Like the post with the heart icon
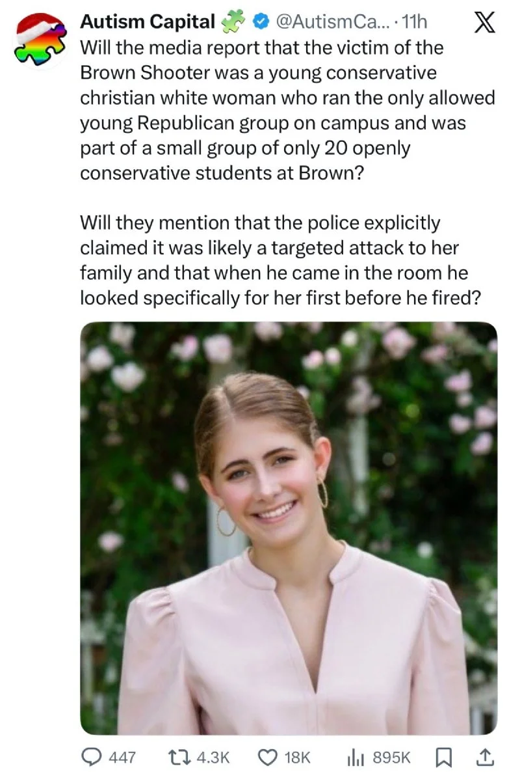509x781 pixels. (268, 757)
